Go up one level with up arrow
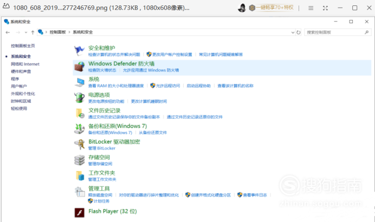Image resolution: width=375 pixels, height=222 pixels. [33, 32]
